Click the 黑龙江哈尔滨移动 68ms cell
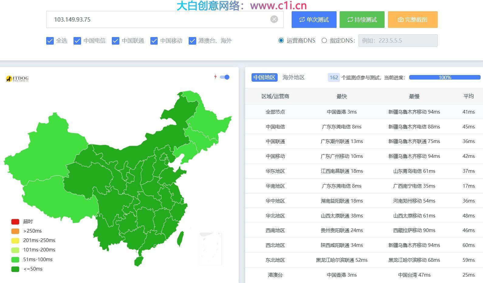 (414, 260)
